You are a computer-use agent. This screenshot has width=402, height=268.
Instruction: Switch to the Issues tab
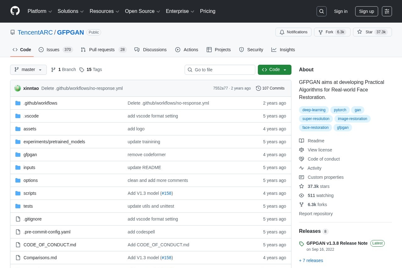[x=56, y=50]
